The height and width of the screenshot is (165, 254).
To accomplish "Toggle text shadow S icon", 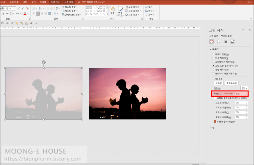I will (x=3, y=13).
